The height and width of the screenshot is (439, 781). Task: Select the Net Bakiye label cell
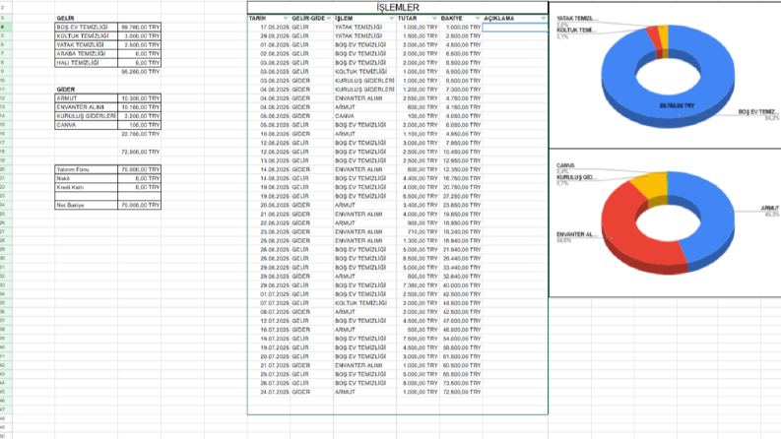coord(86,205)
